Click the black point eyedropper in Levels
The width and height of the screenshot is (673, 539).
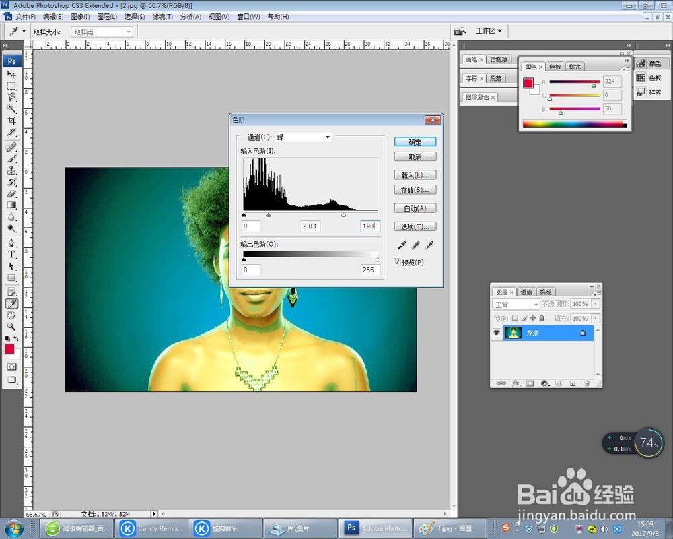coord(401,245)
